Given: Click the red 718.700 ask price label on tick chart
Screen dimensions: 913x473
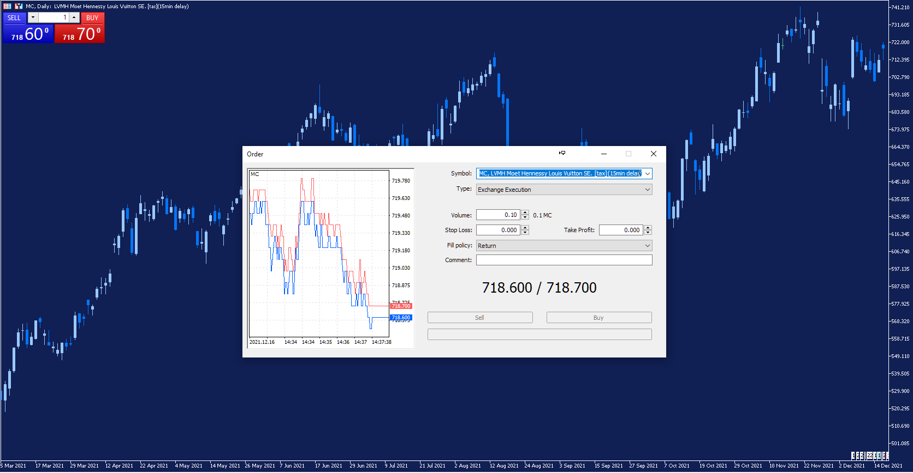Looking at the screenshot, I should point(401,306).
